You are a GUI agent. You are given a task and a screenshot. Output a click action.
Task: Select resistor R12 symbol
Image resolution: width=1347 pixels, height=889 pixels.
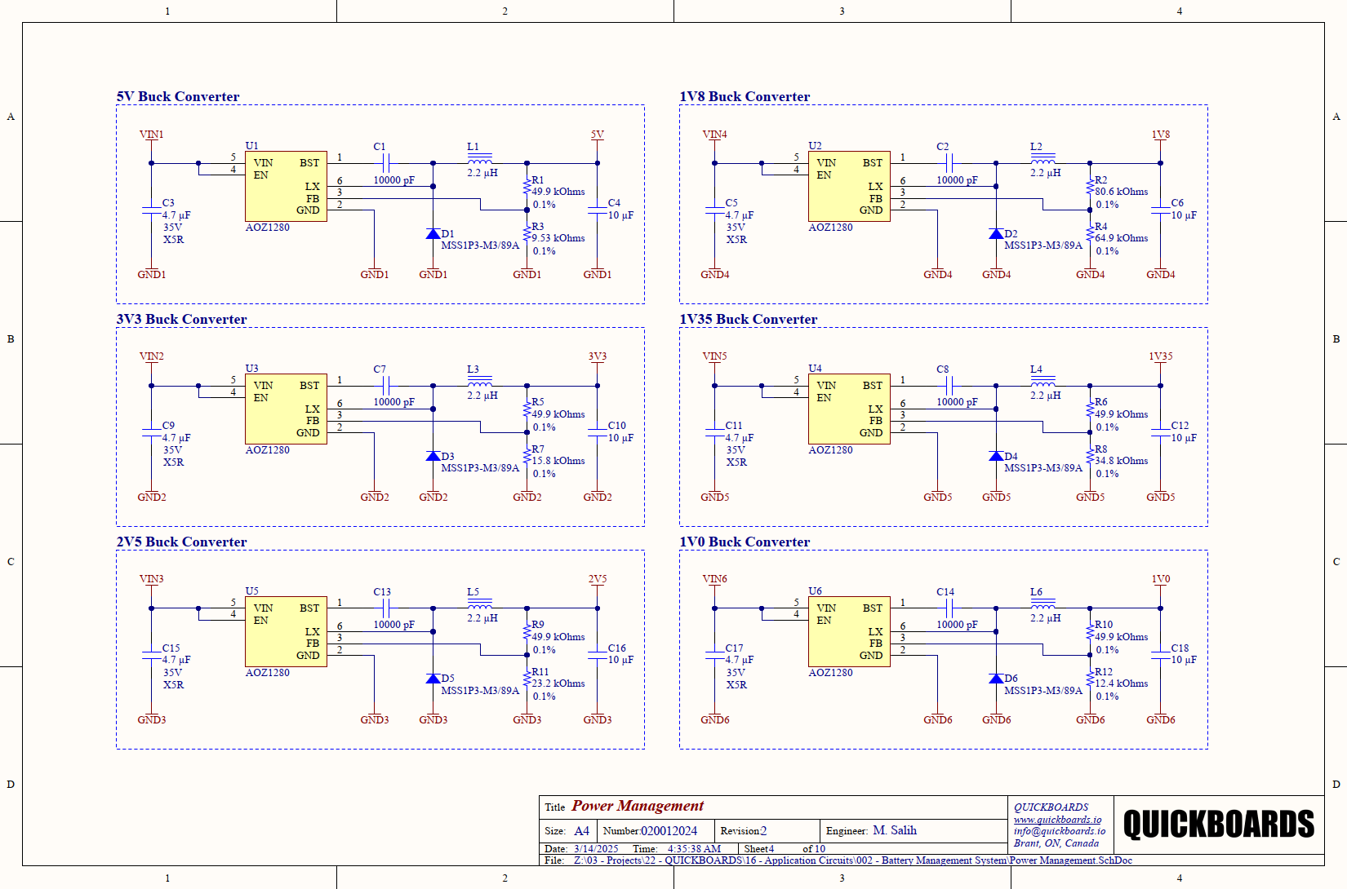(1090, 679)
